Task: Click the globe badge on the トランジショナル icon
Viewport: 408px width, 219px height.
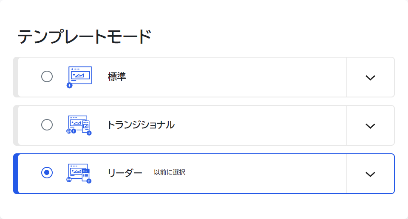Action: [x=69, y=131]
